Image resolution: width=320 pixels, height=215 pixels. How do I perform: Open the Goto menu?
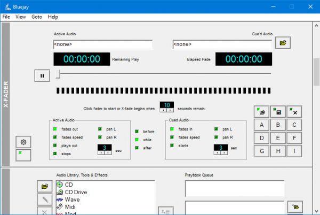(37, 17)
